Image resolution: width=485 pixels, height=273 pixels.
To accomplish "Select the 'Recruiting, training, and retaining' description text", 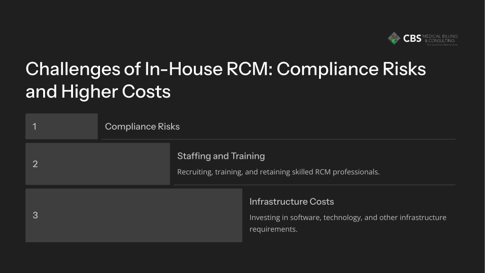I will click(x=278, y=172).
